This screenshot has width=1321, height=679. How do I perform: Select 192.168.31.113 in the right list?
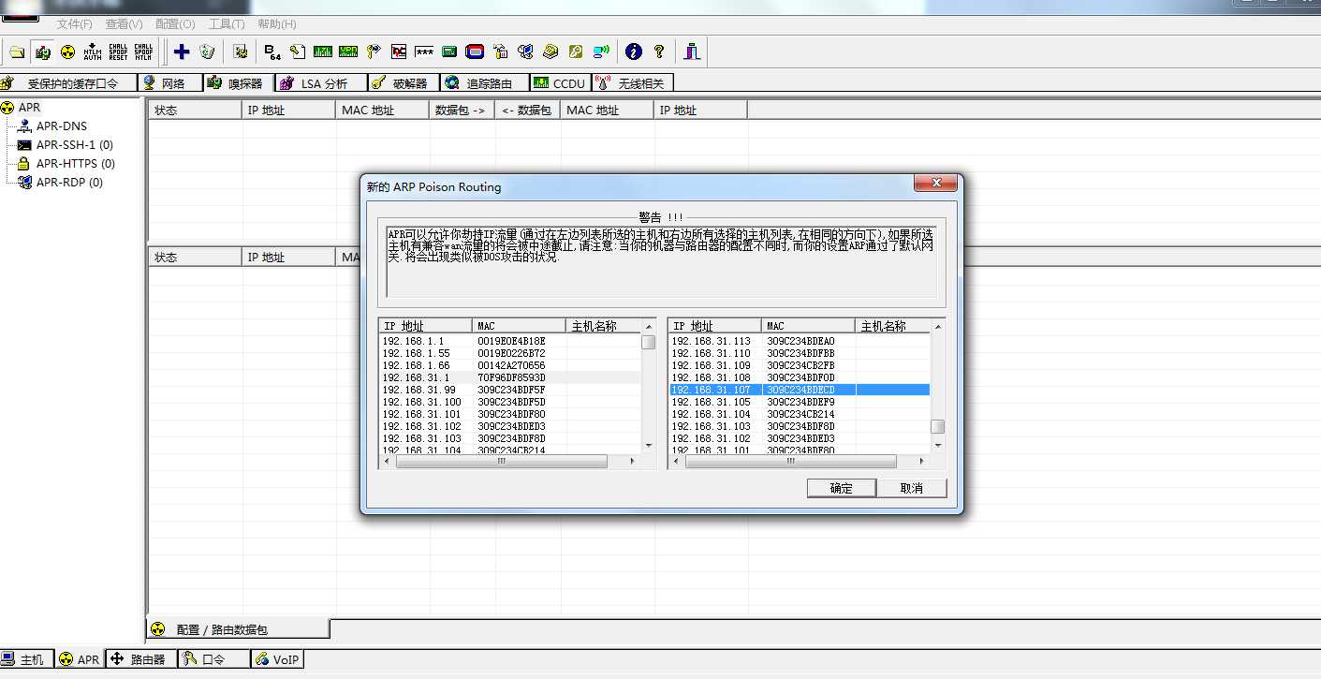point(800,341)
